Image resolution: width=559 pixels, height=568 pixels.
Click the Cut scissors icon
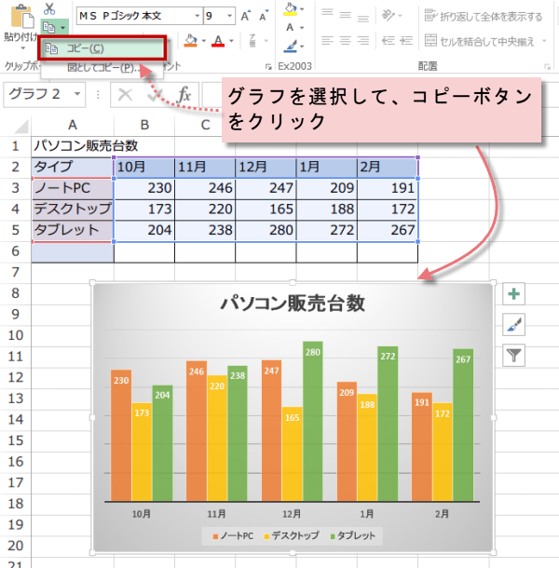(x=49, y=8)
